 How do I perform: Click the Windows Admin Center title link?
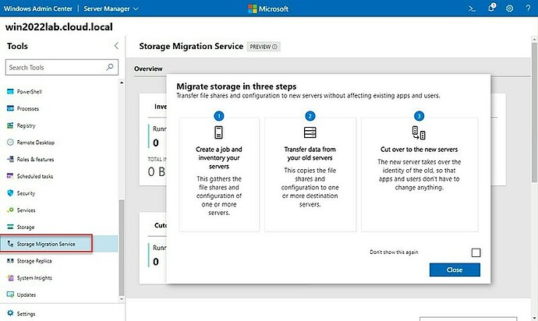tap(38, 9)
